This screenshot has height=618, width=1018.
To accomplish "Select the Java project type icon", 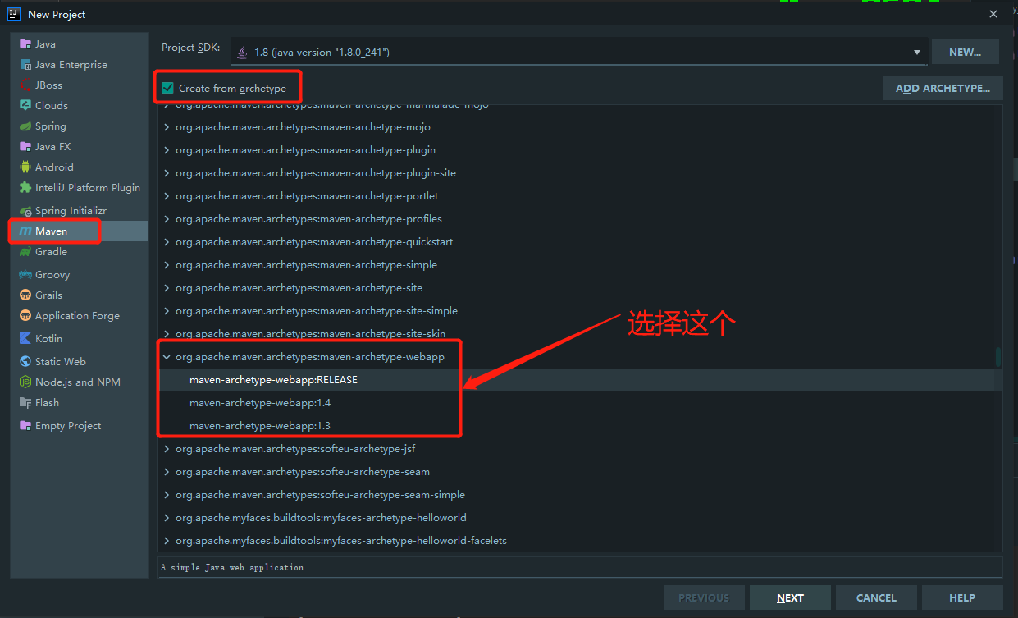I will pyautogui.click(x=25, y=44).
